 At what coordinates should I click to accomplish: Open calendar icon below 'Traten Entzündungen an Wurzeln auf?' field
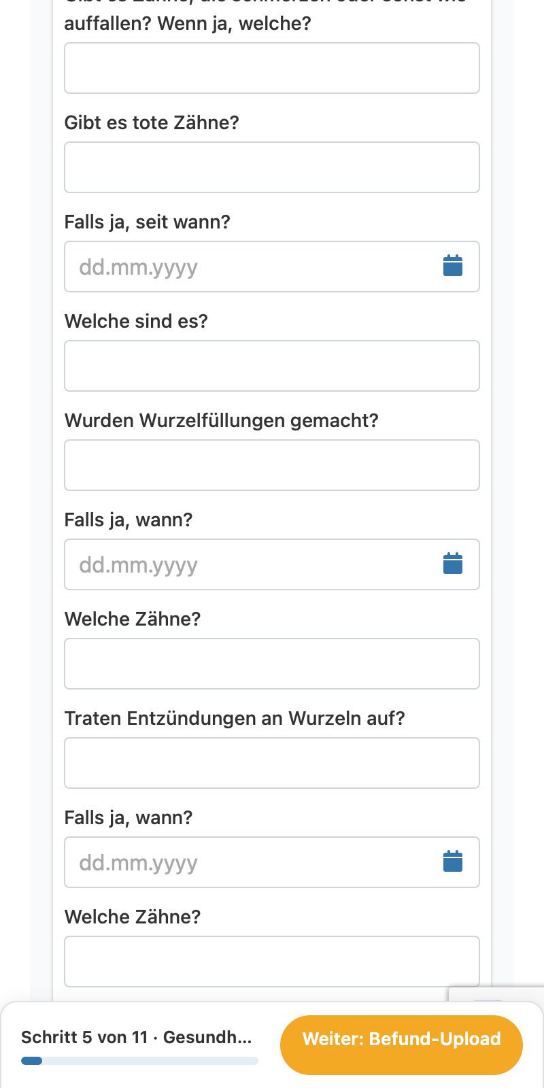(x=453, y=862)
